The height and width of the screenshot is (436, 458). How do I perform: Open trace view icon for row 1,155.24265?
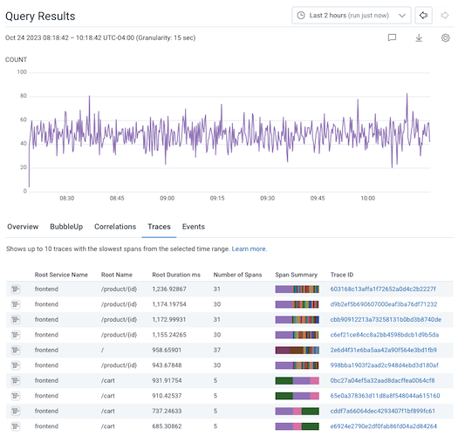[16, 335]
